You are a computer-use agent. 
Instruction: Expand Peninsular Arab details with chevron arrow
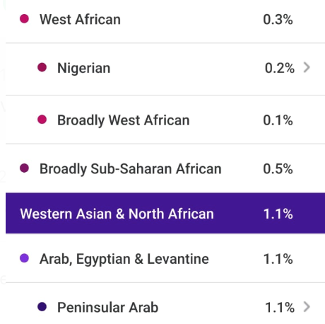[x=307, y=307]
